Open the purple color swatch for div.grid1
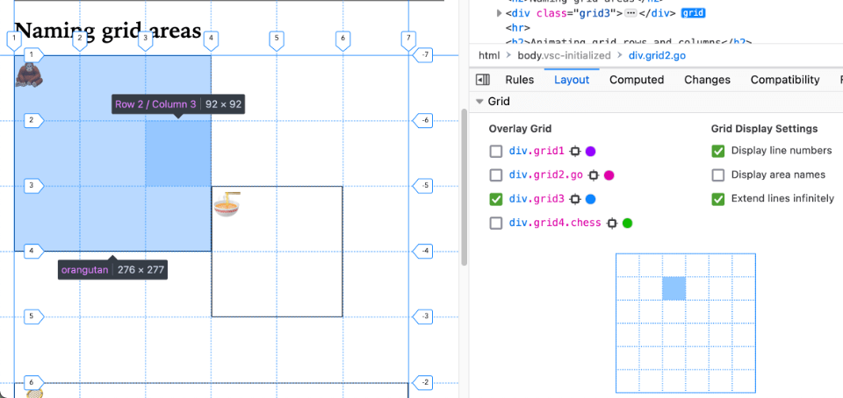 590,152
